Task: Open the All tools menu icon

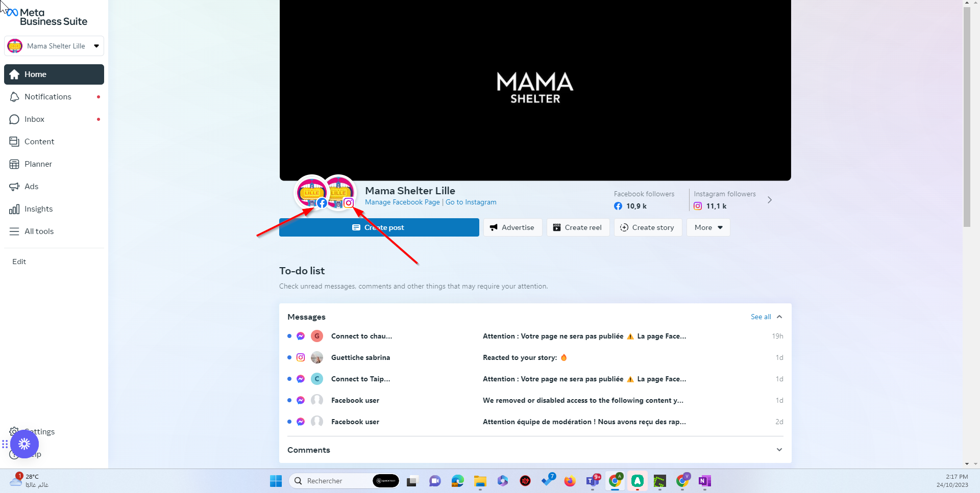Action: [14, 231]
